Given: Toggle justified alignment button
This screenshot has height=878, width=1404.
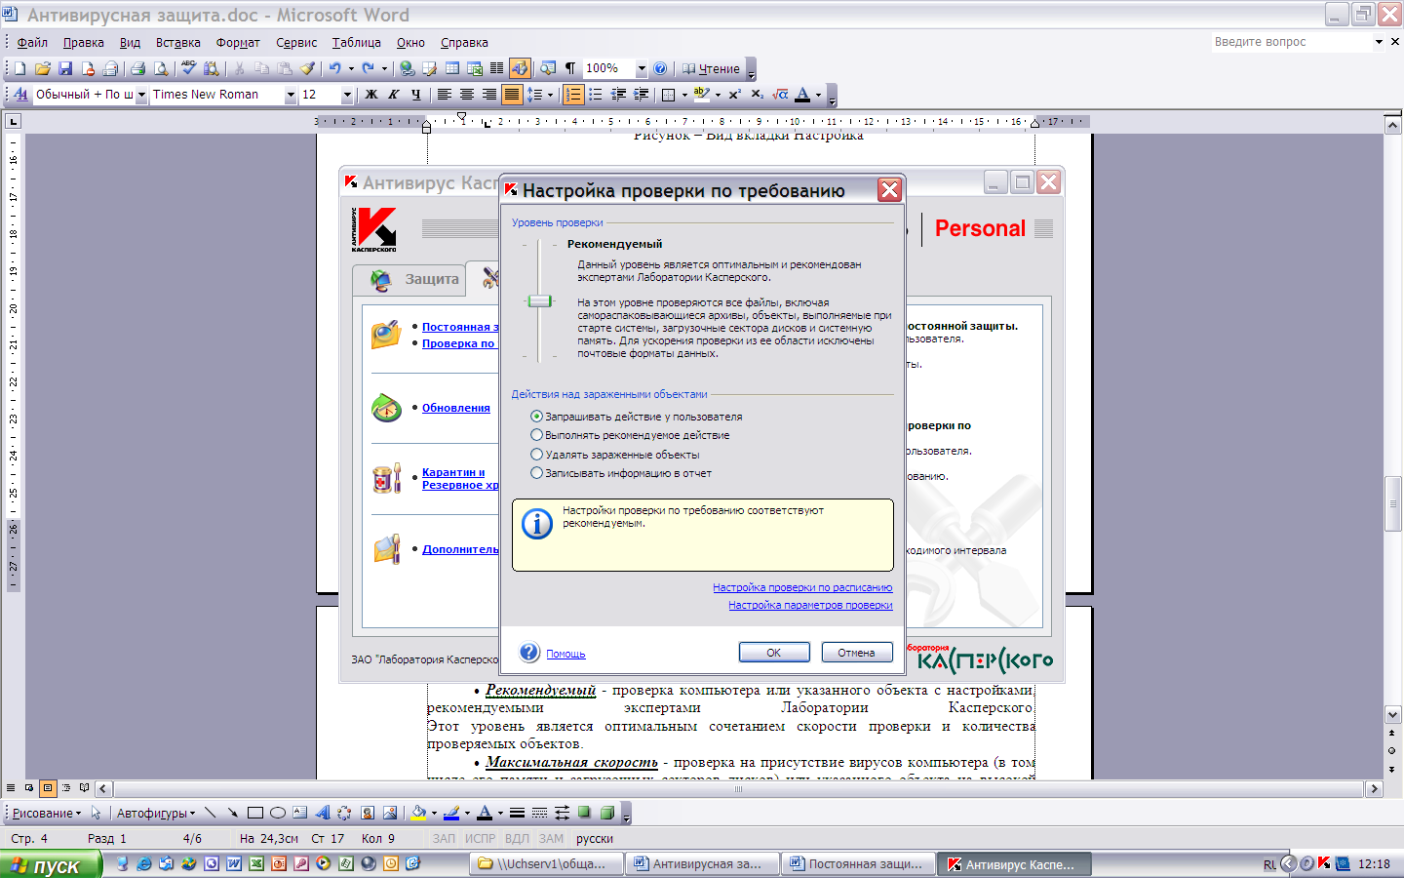Looking at the screenshot, I should (512, 95).
